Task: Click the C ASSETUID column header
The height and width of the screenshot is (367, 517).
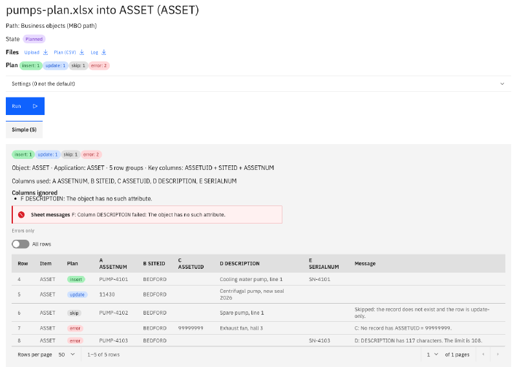Action: (191, 264)
